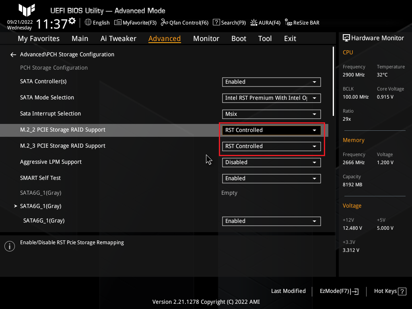Open Search(F9)

click(x=229, y=23)
